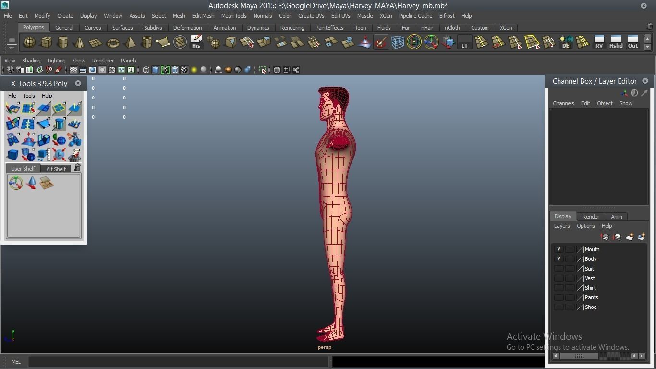Open the Panels menu
656x369 pixels.
point(128,61)
